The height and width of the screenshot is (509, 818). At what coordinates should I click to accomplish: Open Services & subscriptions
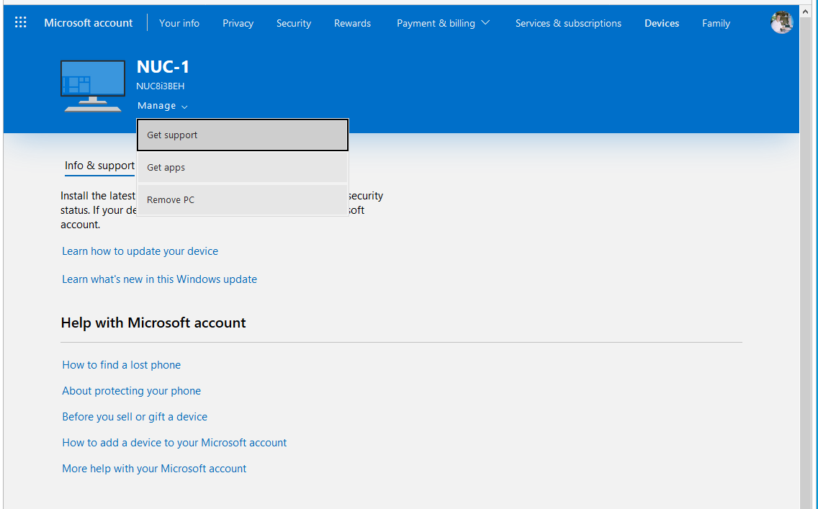point(568,24)
